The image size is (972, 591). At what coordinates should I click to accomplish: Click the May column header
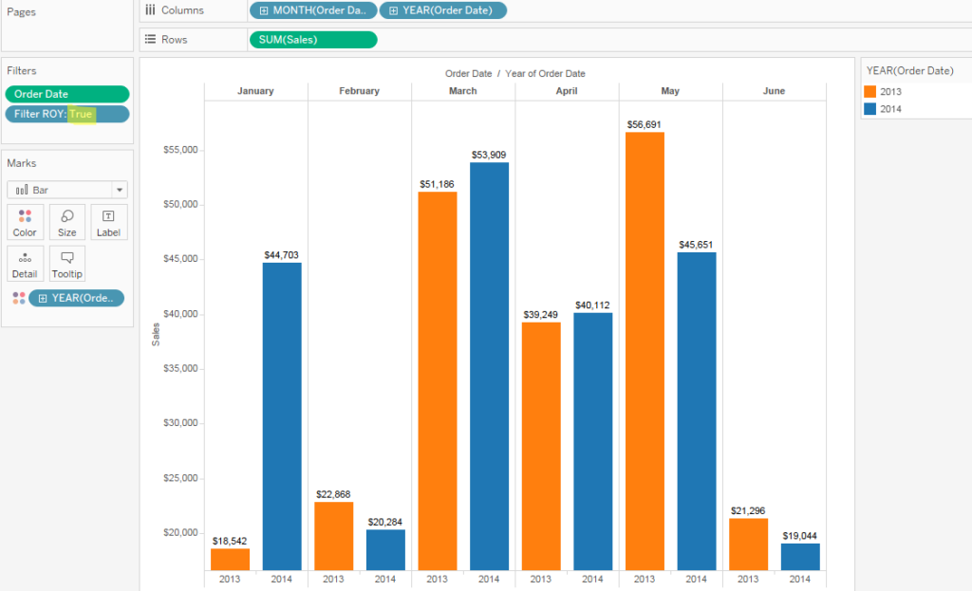pos(670,91)
